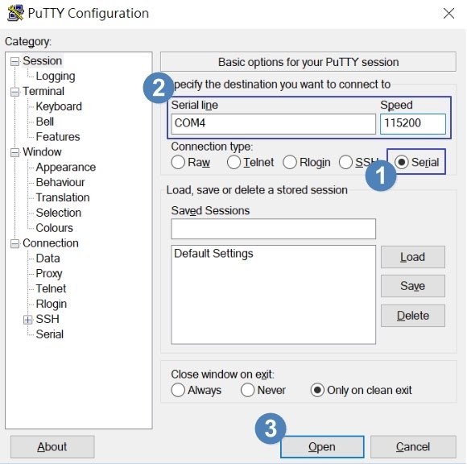Open Behaviour settings category
The width and height of the screenshot is (467, 464).
tap(60, 182)
